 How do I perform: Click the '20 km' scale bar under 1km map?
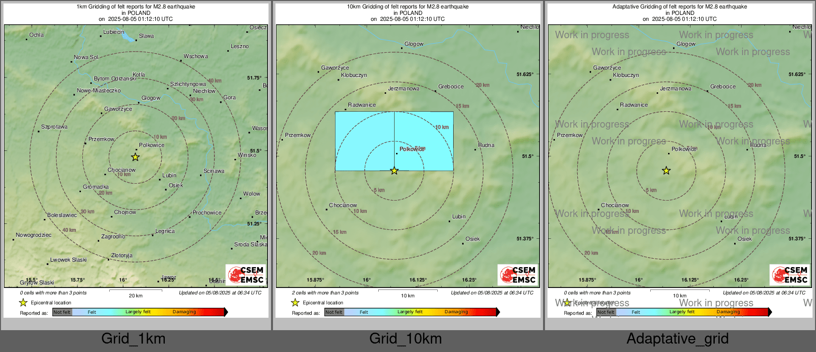[136, 293]
